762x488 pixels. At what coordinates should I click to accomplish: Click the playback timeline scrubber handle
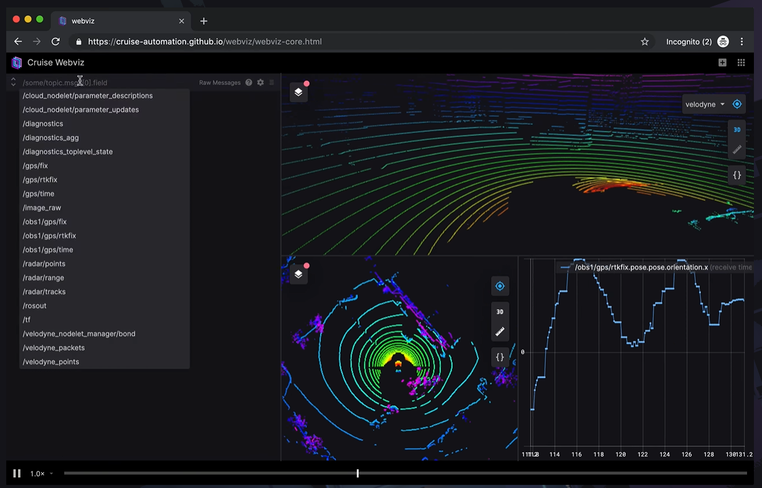coord(358,474)
